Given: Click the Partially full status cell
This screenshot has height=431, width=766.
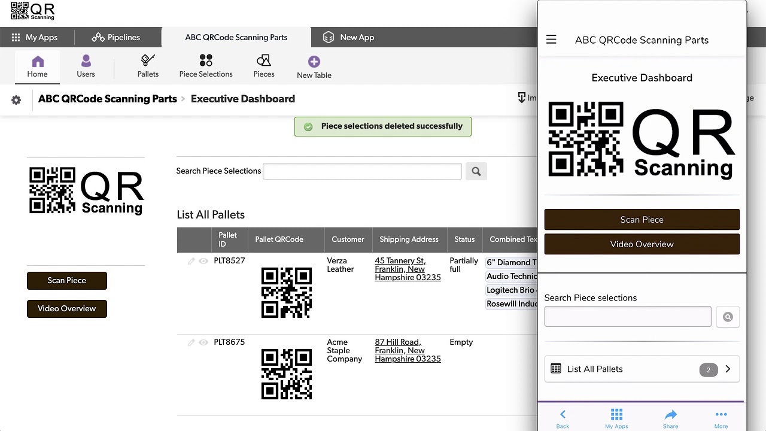Looking at the screenshot, I should [x=464, y=265].
